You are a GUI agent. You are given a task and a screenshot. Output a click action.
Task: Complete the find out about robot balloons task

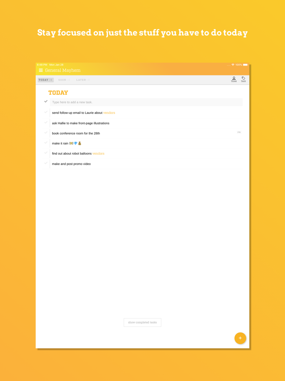pyautogui.click(x=46, y=153)
